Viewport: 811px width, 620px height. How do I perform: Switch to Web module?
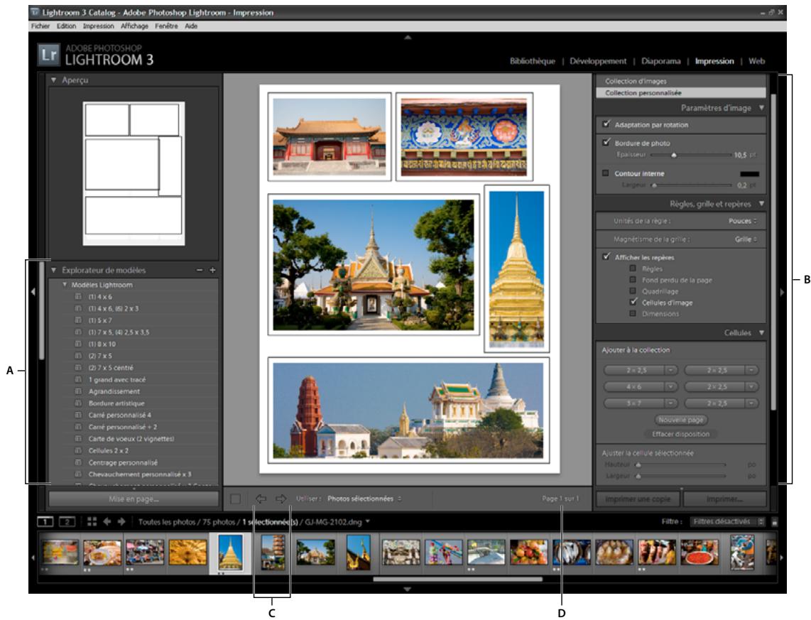tap(756, 61)
